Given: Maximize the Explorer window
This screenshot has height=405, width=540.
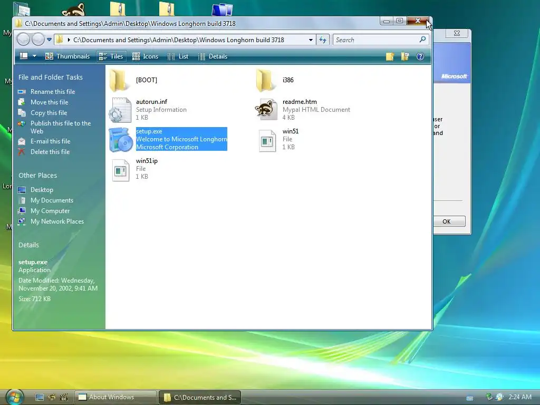Looking at the screenshot, I should point(400,21).
